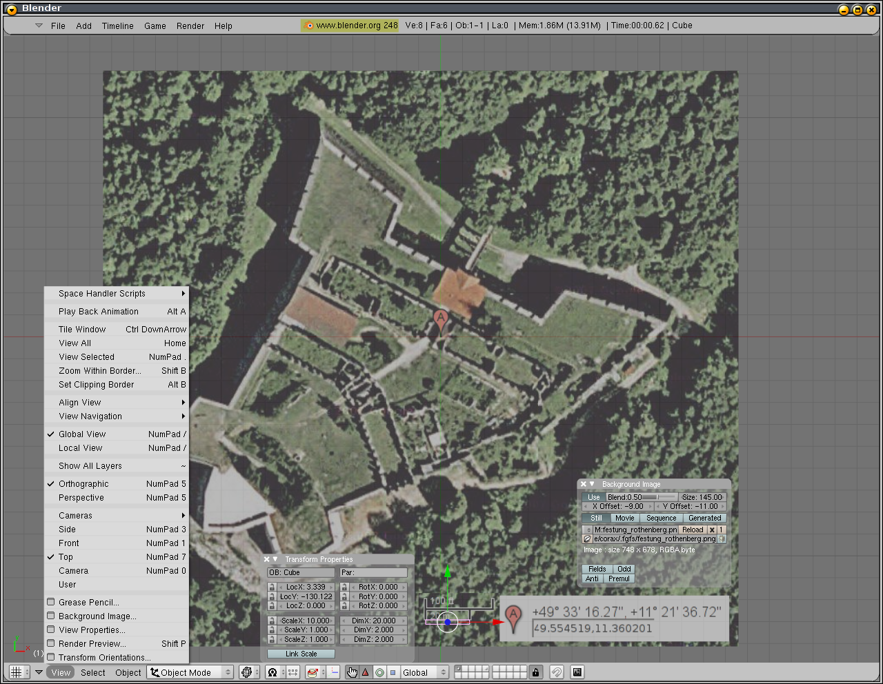Screen dimensions: 883x684
Task: Toggle the Use background image button
Action: coord(593,497)
